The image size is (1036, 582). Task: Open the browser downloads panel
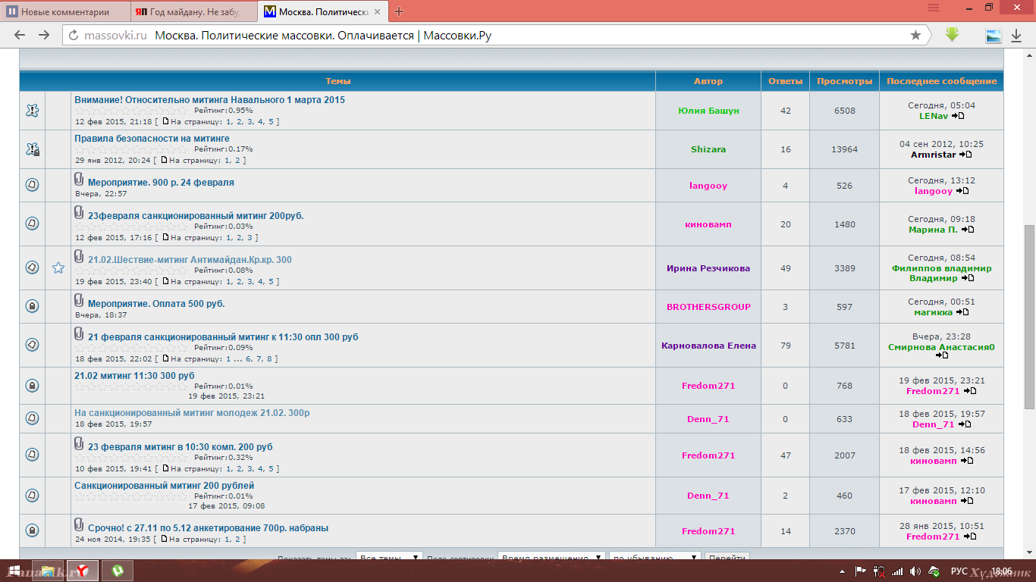pos(1016,36)
